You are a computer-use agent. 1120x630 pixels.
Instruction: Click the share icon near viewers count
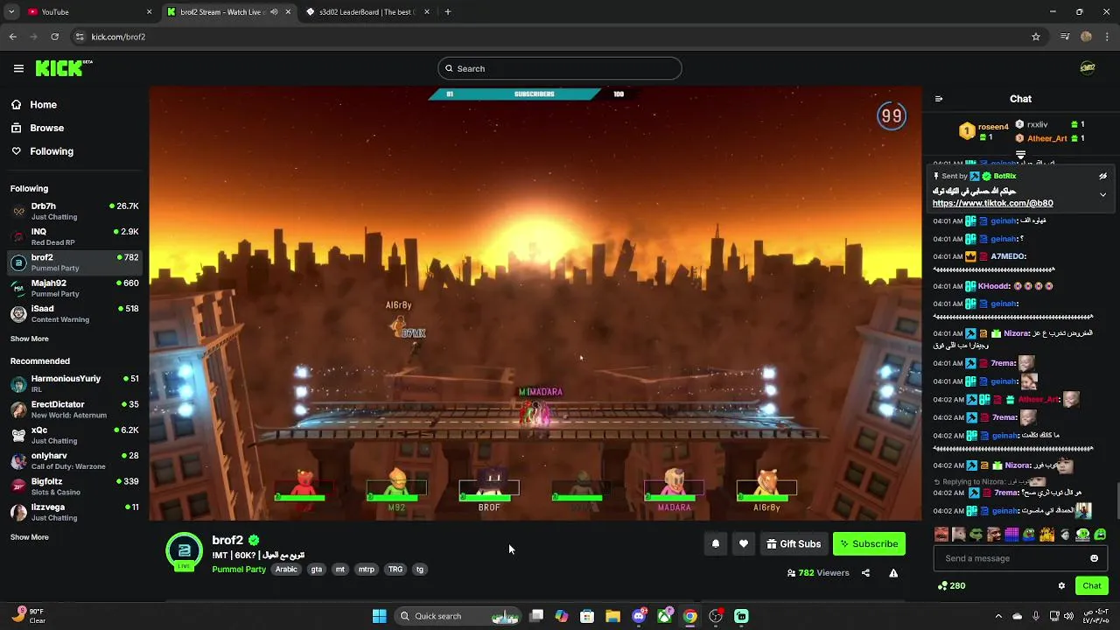click(865, 573)
